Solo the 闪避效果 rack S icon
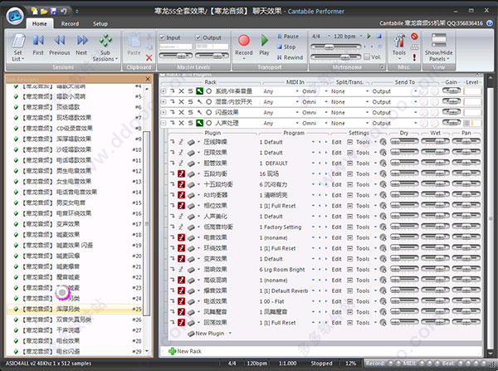Viewport: 498px width, 371px height. click(190, 112)
